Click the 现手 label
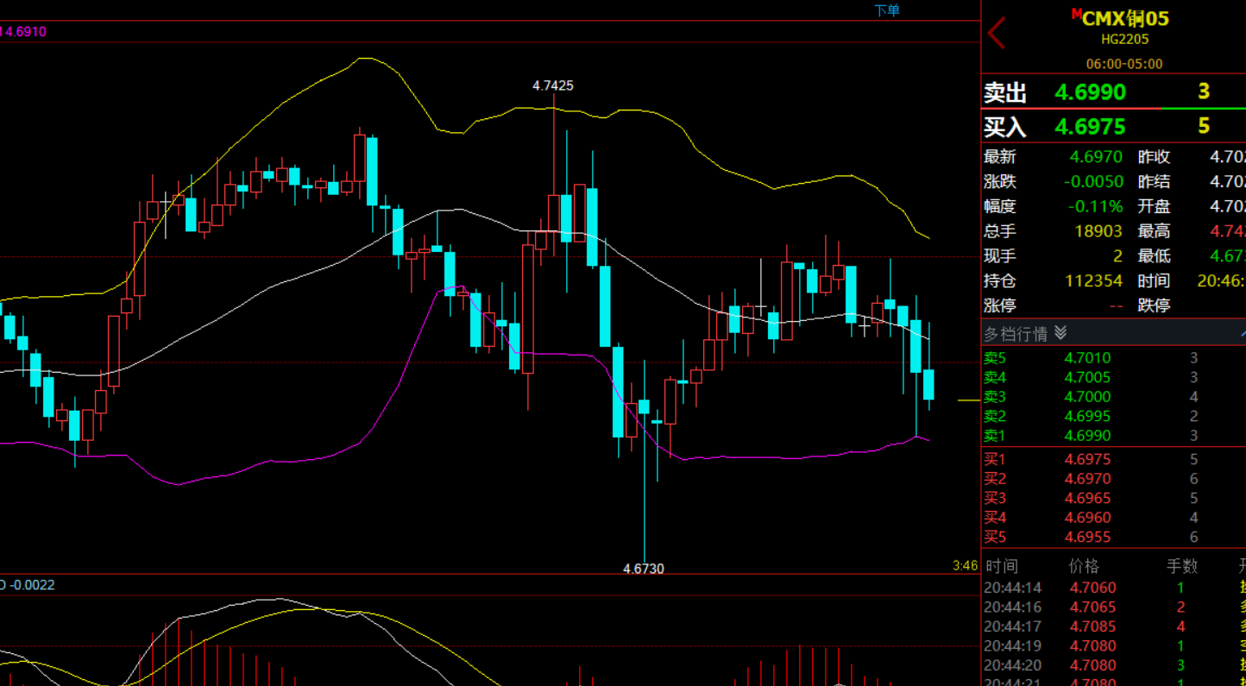The image size is (1246, 686). [x=1000, y=256]
